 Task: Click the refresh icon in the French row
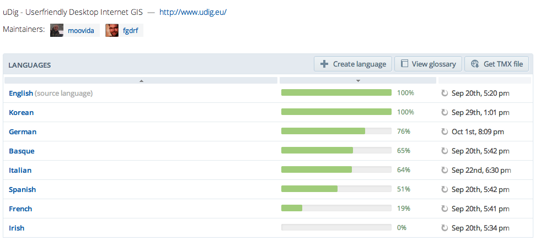click(x=445, y=209)
